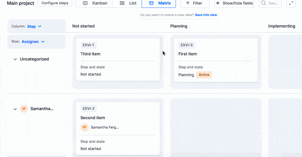Screen dimensions: 302x157
Task: Click the Active state badge on First item
Action: point(204,75)
